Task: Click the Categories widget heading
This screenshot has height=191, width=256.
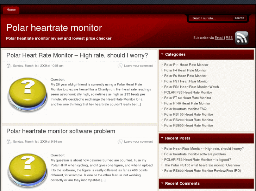Action: pos(175,54)
